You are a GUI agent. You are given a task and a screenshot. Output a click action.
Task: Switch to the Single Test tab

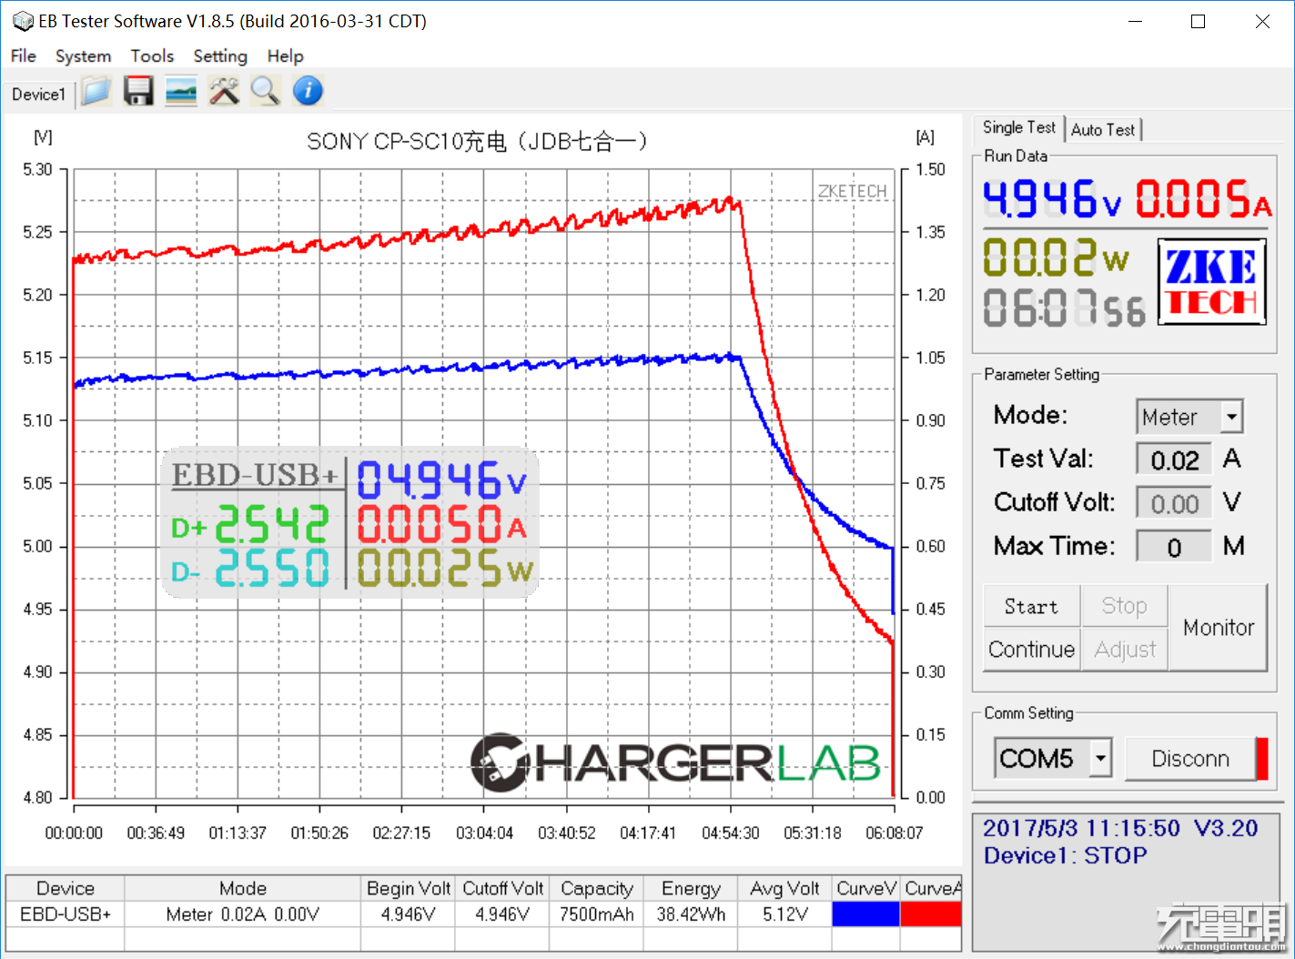[x=1019, y=128]
